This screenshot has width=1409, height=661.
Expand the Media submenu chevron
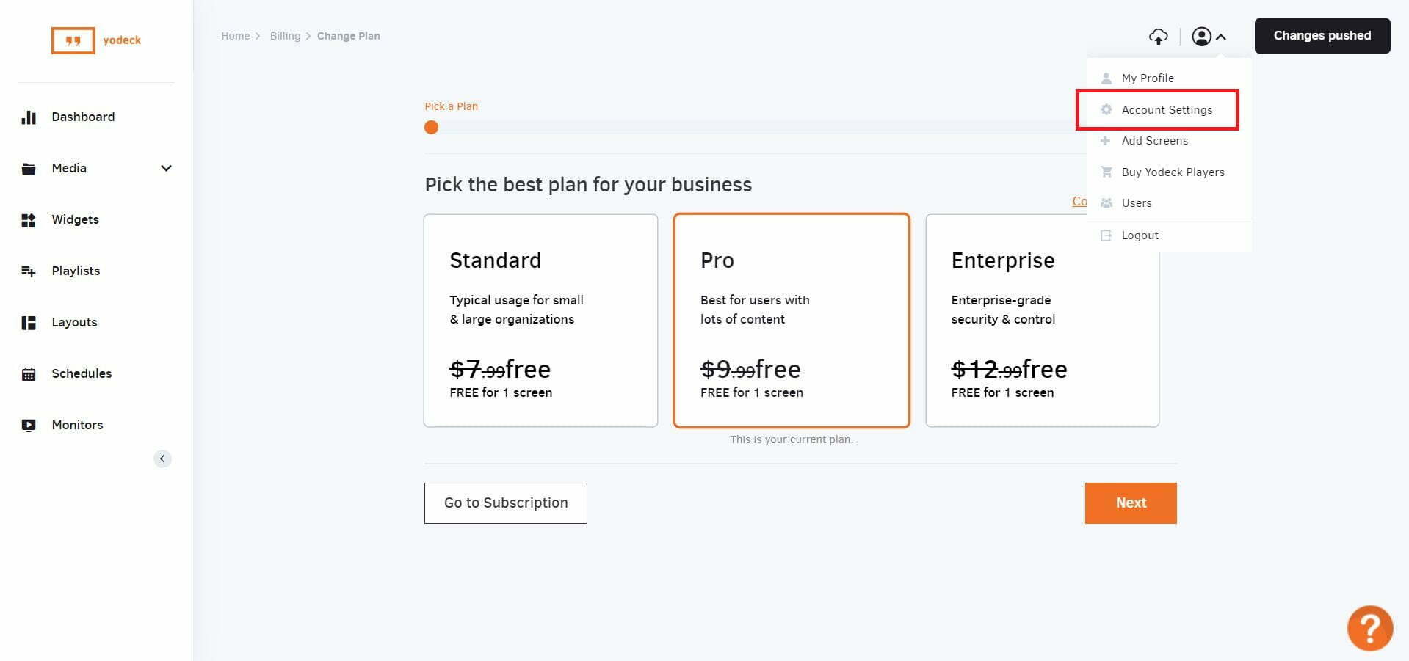tap(166, 169)
